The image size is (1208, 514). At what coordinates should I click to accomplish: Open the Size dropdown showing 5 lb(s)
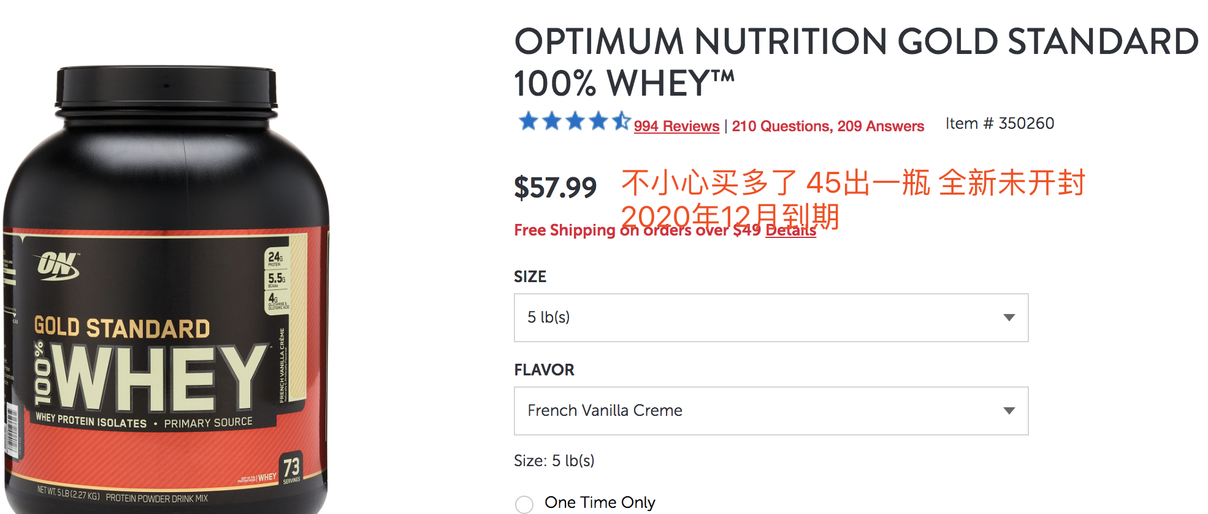771,318
